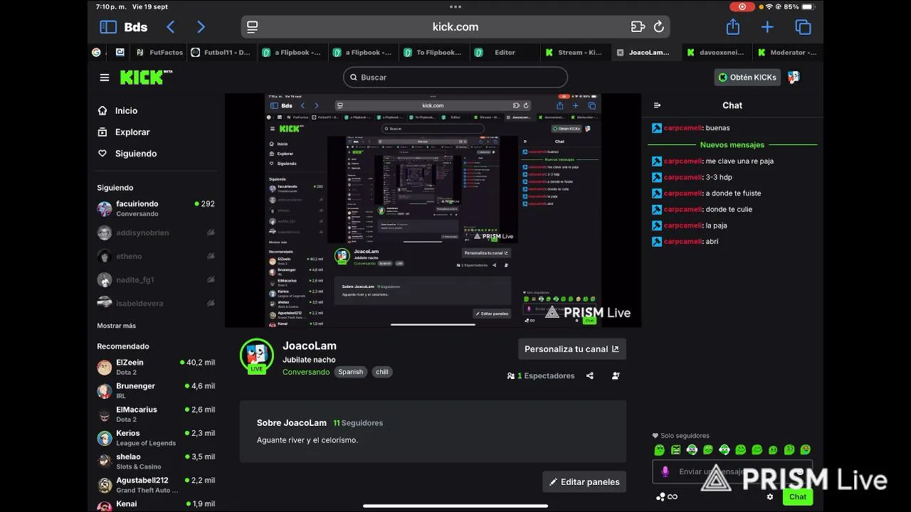The width and height of the screenshot is (911, 512).
Task: Go back with the left arrow
Action: pyautogui.click(x=171, y=27)
